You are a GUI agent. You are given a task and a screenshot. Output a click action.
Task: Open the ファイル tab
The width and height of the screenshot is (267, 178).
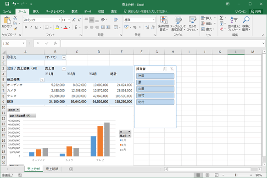point(7,11)
